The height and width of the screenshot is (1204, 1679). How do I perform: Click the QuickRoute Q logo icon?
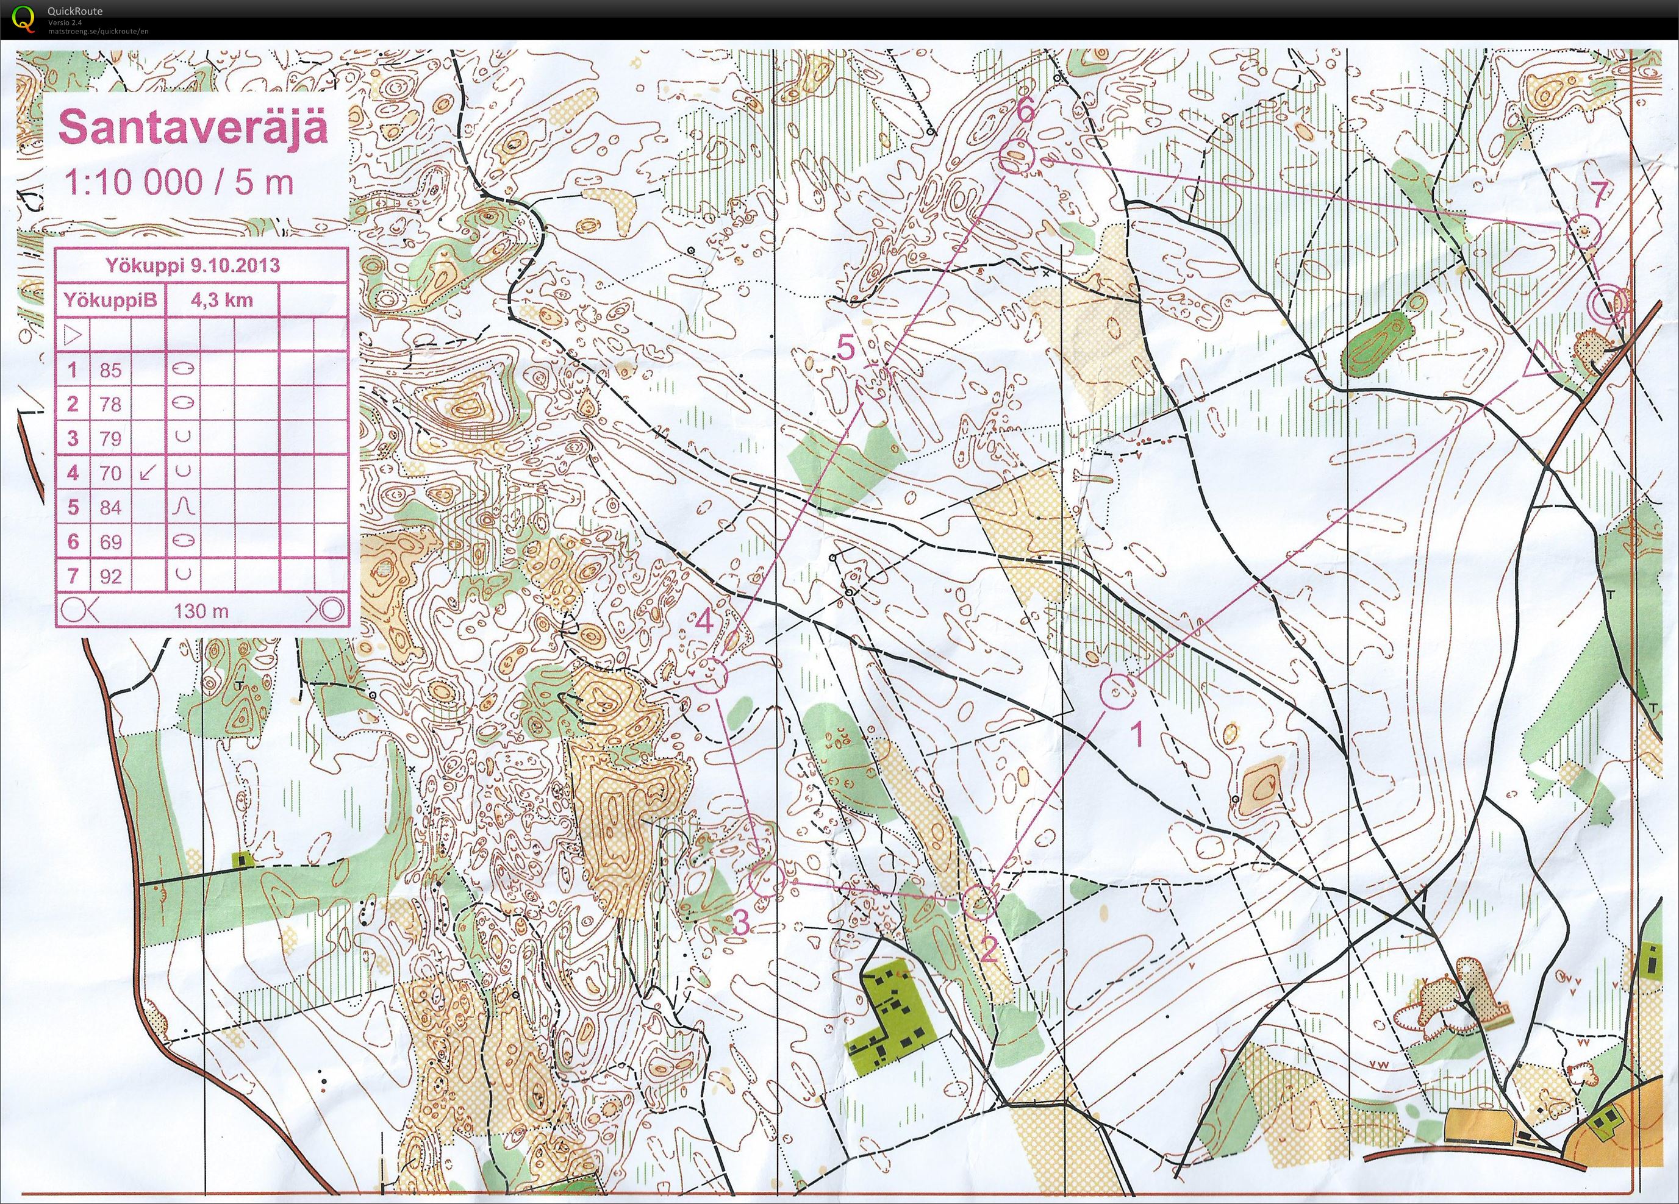pos(24,17)
